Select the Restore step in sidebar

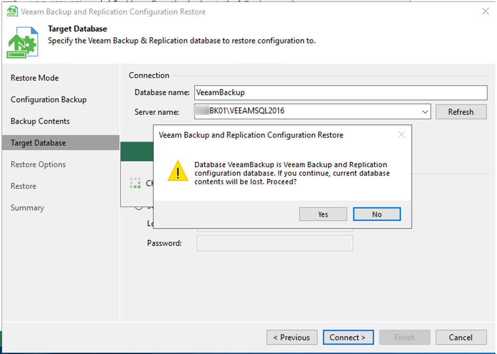pyautogui.click(x=23, y=186)
